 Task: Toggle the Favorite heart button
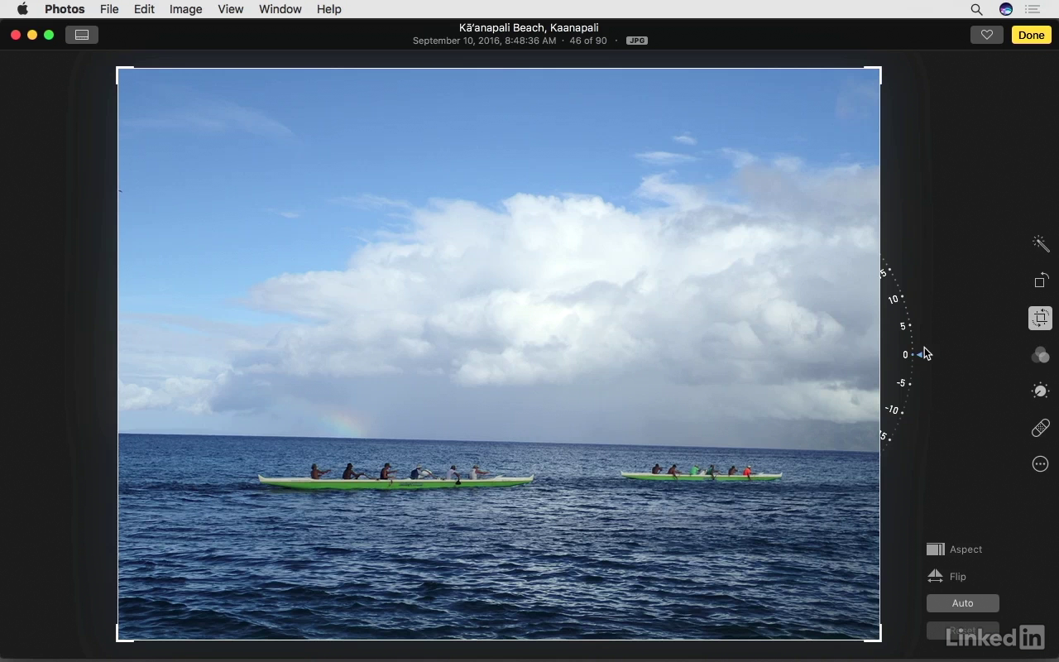[986, 35]
